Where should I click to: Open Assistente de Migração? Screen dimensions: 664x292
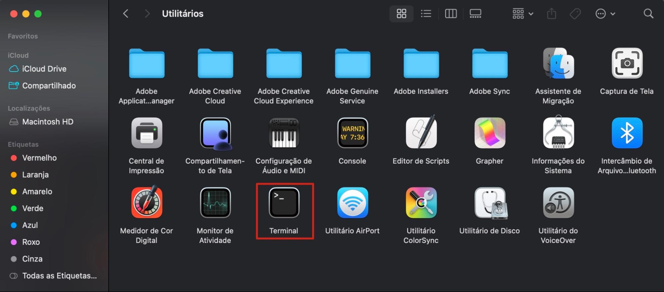coord(558,63)
